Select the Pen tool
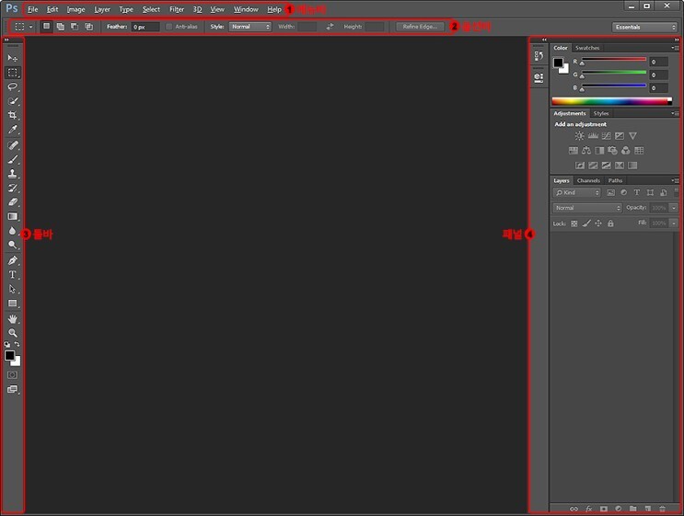Viewport: 684px width, 516px height. (x=12, y=260)
